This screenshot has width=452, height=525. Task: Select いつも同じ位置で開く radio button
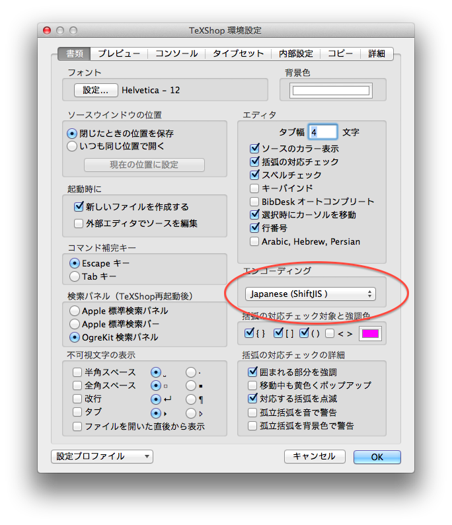click(x=72, y=146)
